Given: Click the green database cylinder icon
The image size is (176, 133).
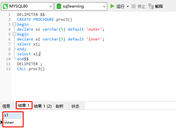Looking at the screenshot, I should tap(59, 6).
